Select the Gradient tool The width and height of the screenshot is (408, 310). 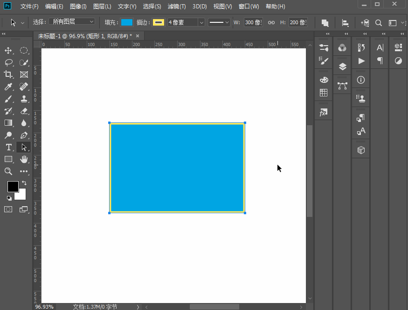(8, 123)
